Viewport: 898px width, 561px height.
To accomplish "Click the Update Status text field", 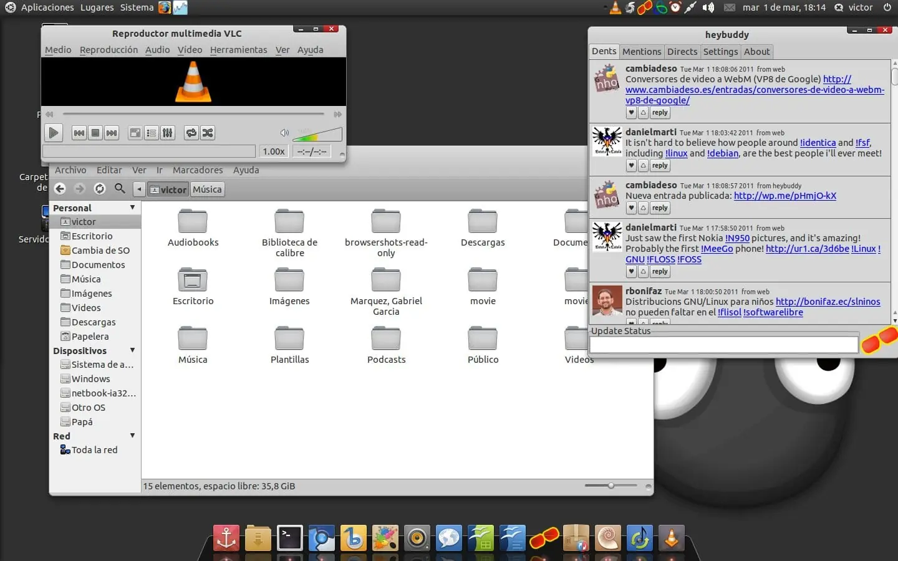I will point(724,345).
